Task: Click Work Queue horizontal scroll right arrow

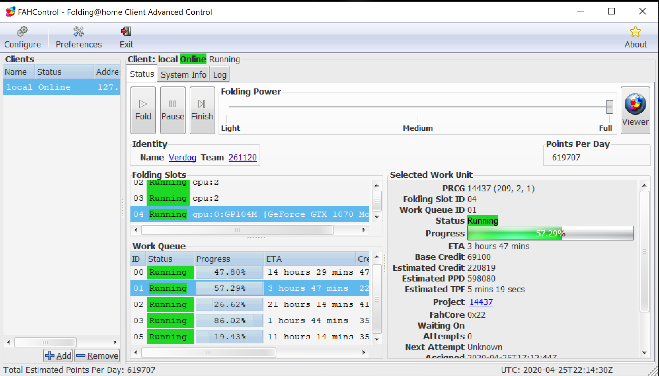Action: click(364, 352)
